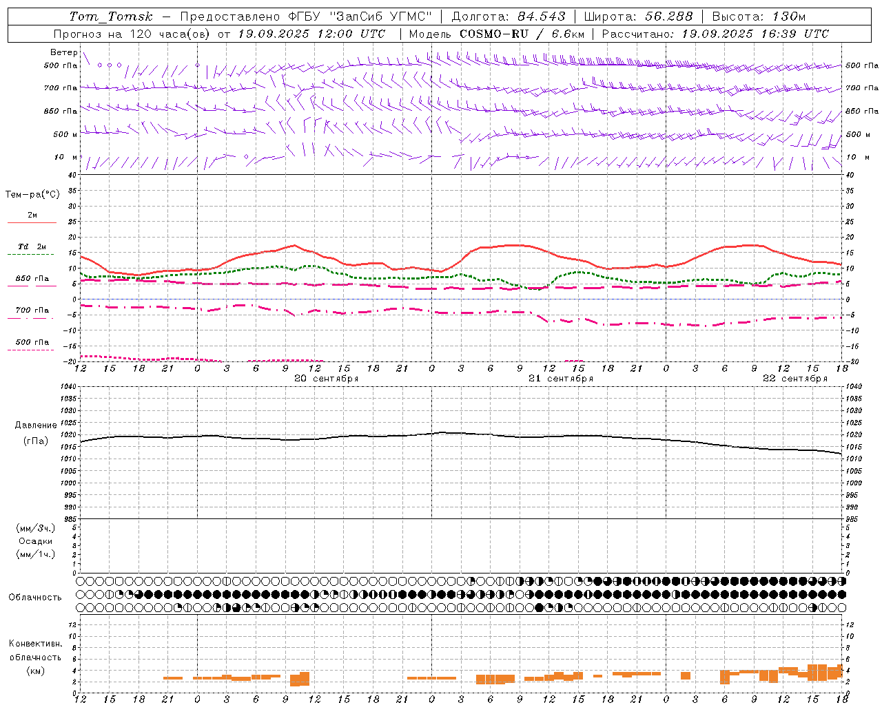The image size is (882, 705).
Task: Select the Рассчитано: 19.09.2025 16:39 UTC text
Action: (715, 34)
